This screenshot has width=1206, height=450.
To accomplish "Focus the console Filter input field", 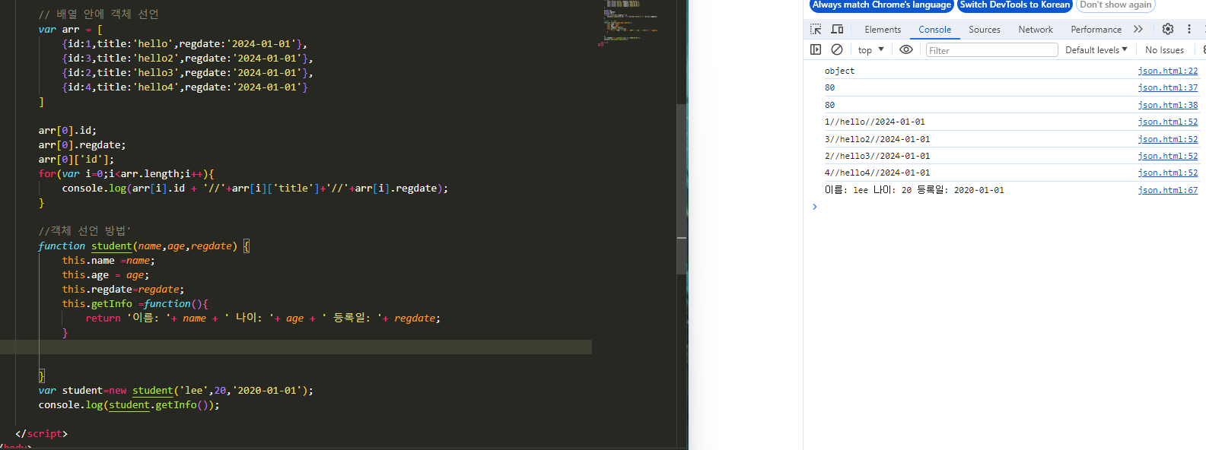I will (991, 50).
